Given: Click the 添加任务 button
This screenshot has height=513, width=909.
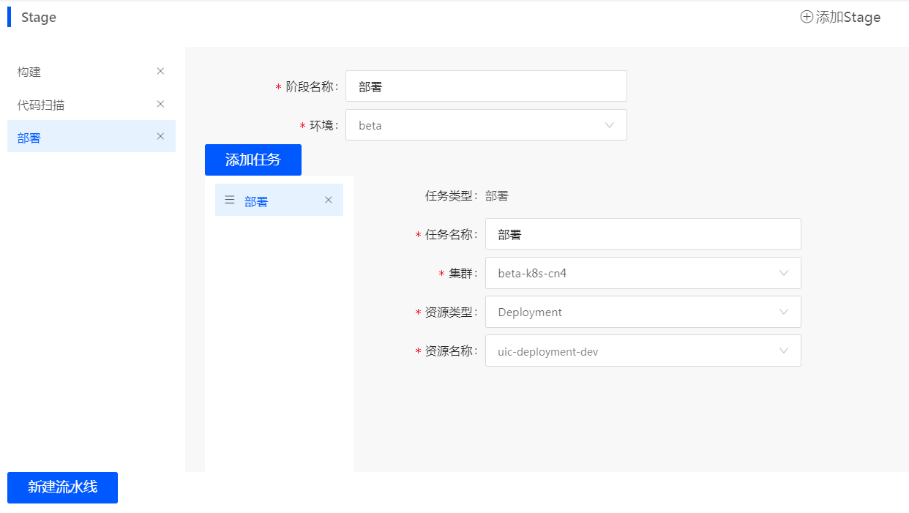Looking at the screenshot, I should coord(252,160).
